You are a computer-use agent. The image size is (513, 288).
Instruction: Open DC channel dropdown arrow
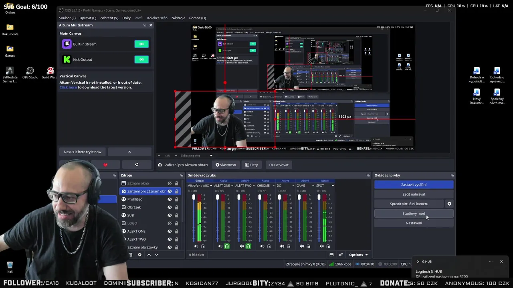point(293,186)
